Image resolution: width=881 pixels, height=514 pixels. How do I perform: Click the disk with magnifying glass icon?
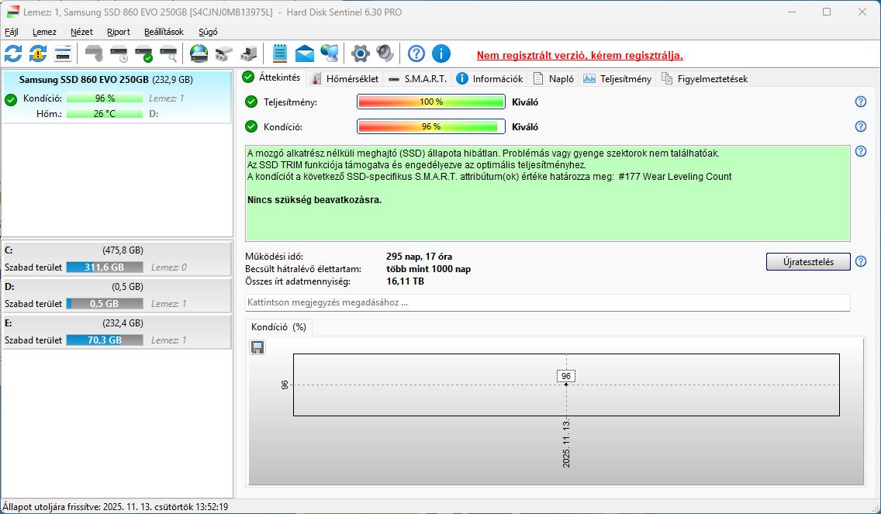tap(168, 54)
